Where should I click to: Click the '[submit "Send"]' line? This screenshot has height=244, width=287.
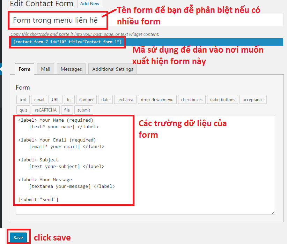coord(38,200)
